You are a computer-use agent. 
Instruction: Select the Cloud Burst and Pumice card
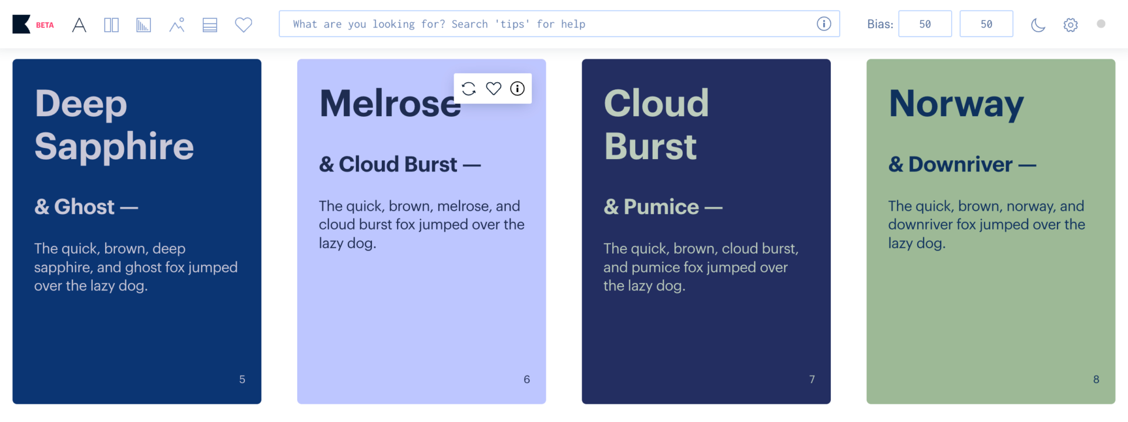coord(706,335)
